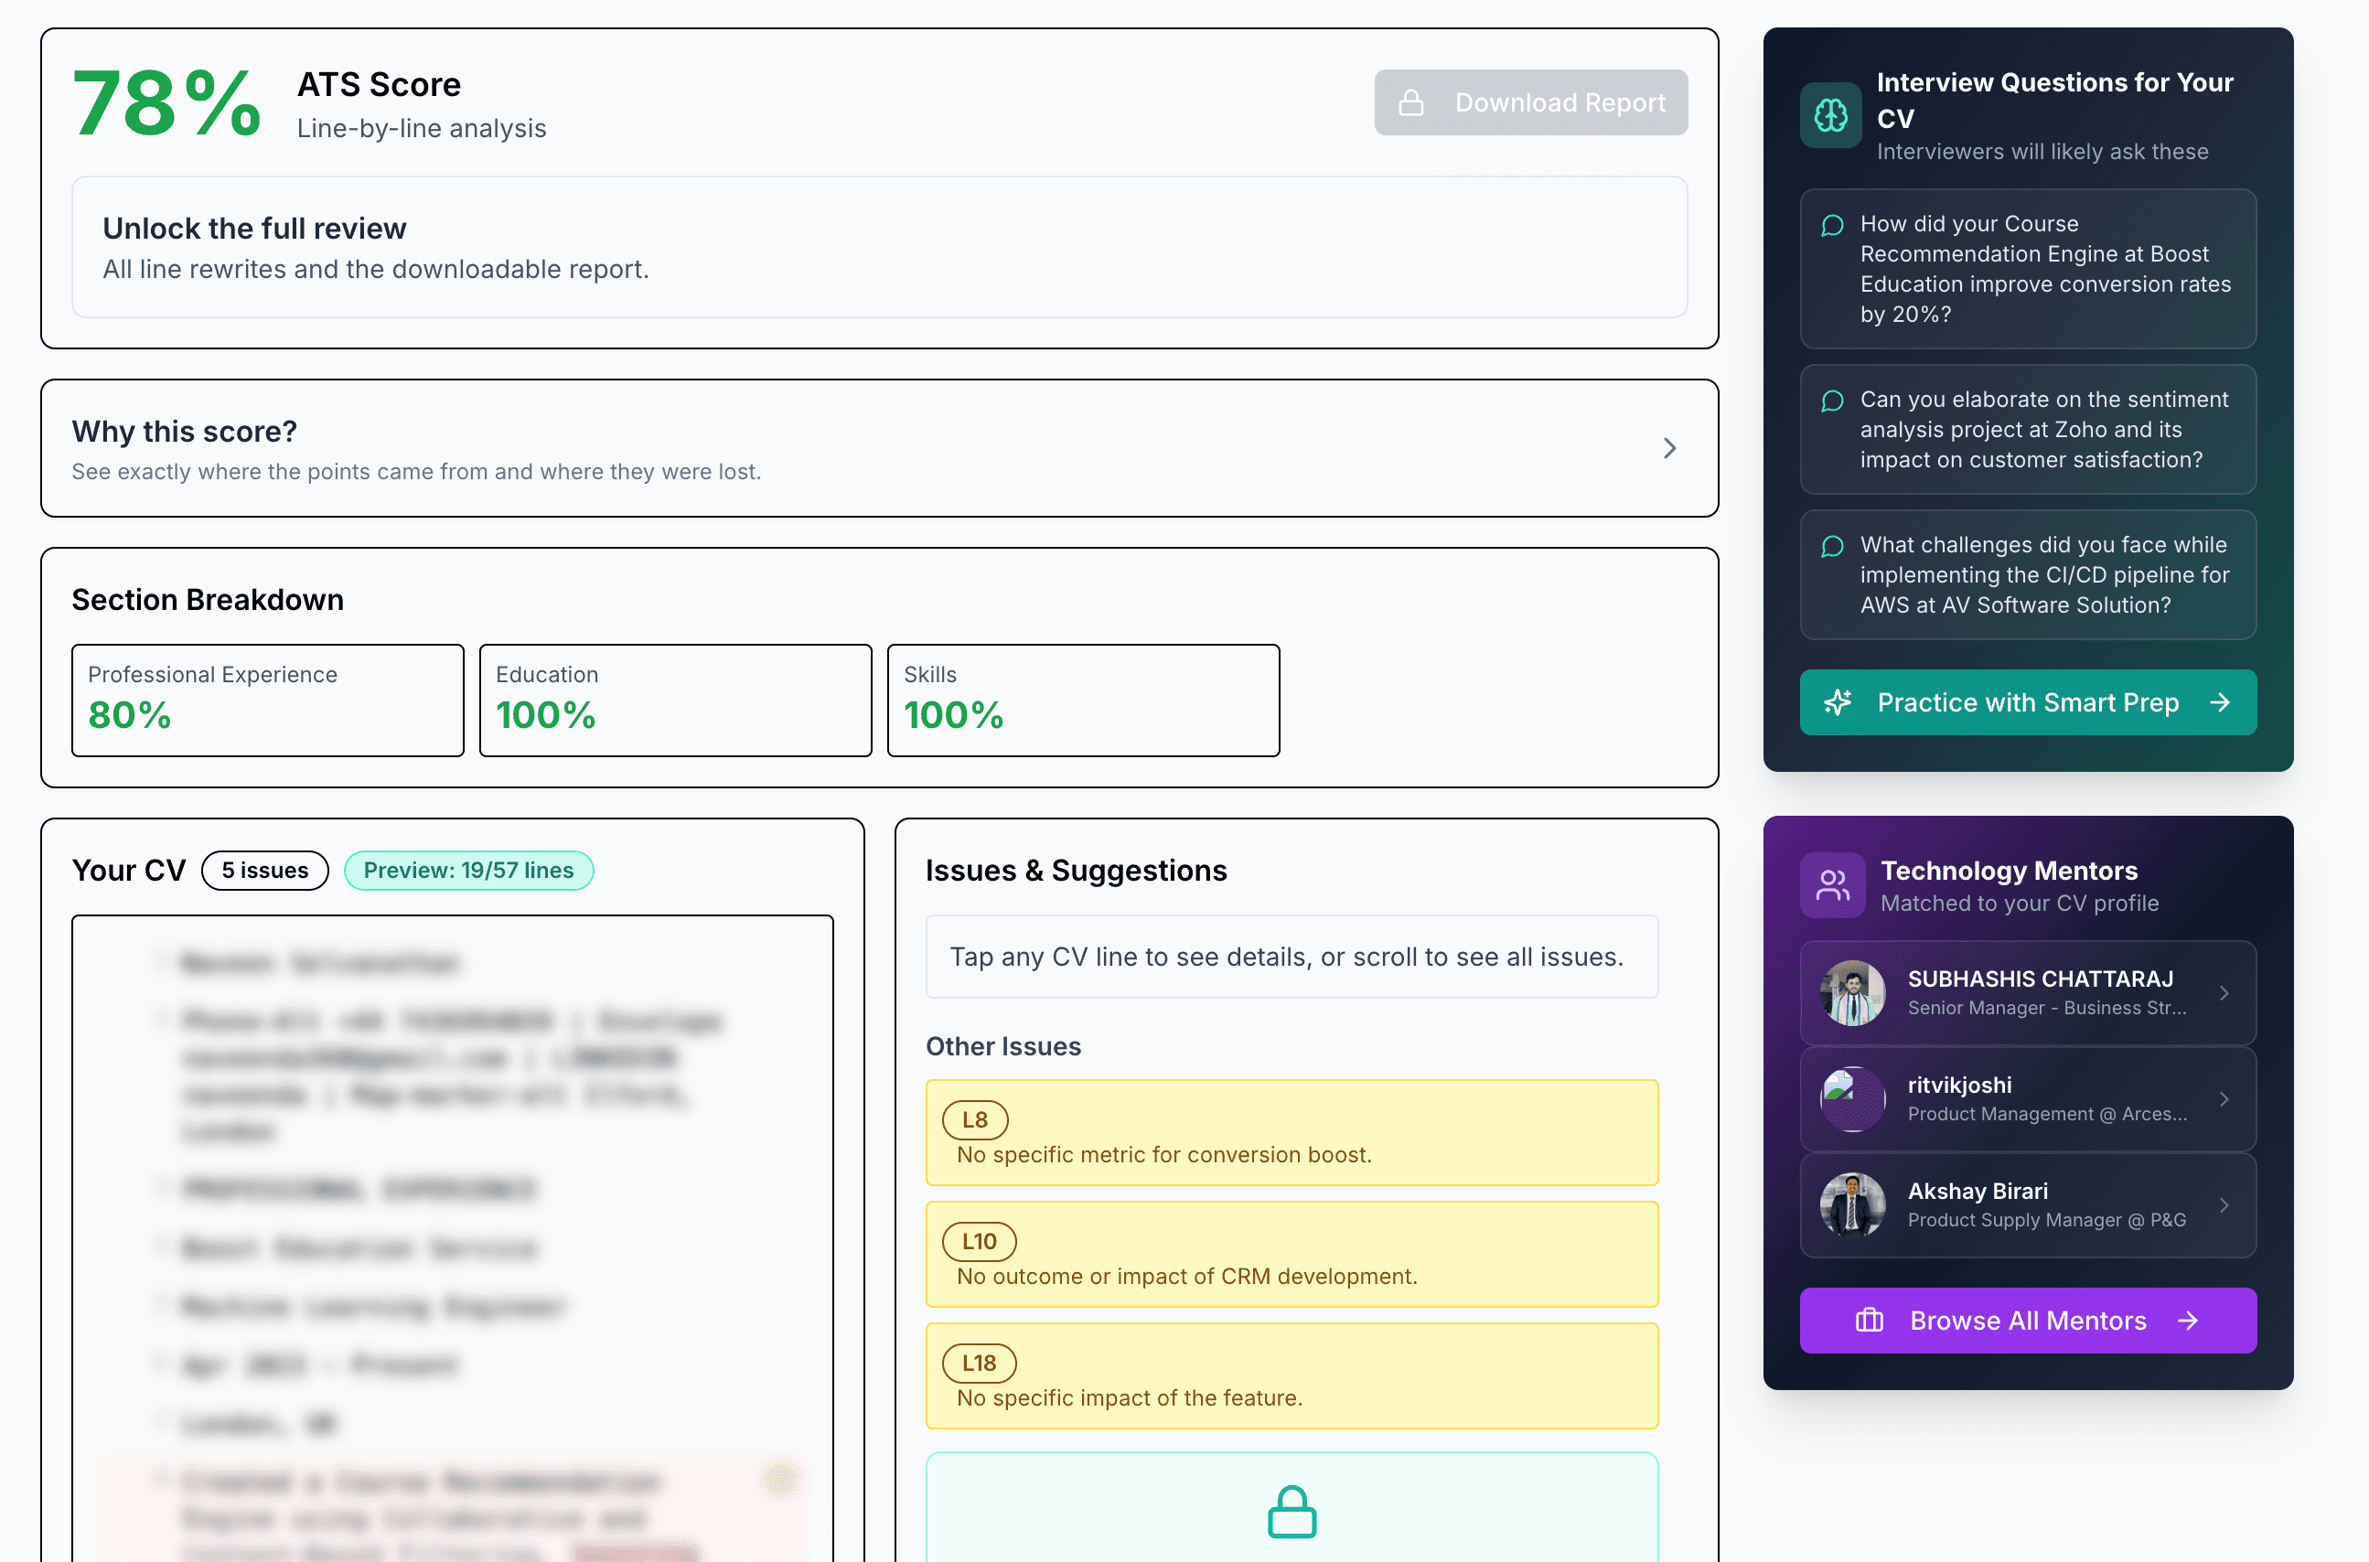Click the arrow icon on Practice with Smart Prep
The width and height of the screenshot is (2369, 1562).
[x=2219, y=702]
